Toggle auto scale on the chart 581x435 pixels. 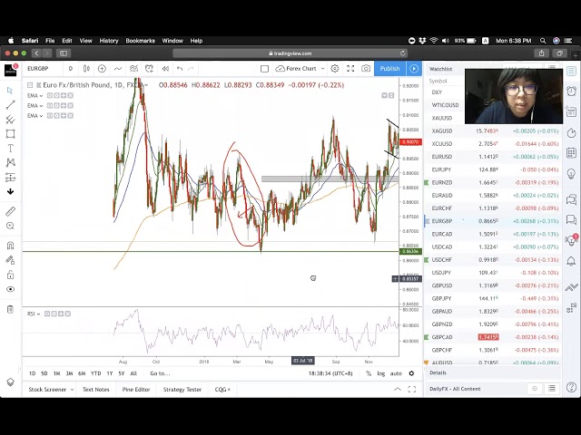pyautogui.click(x=396, y=373)
